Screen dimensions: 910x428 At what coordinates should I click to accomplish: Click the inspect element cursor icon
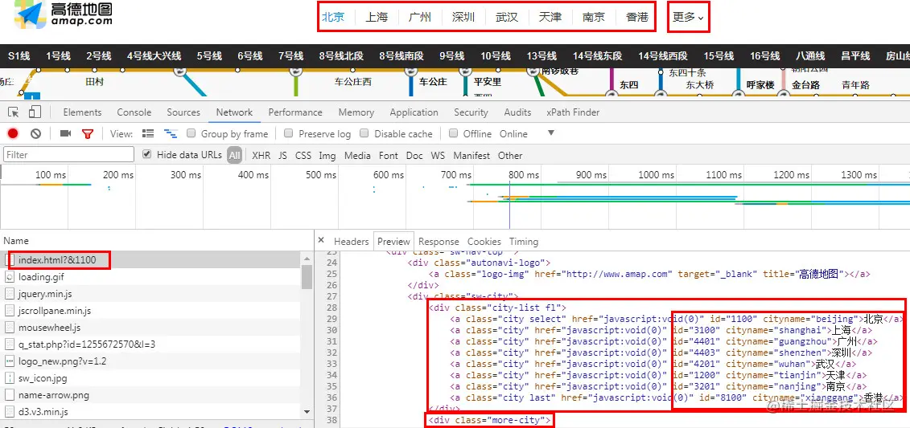click(x=14, y=112)
